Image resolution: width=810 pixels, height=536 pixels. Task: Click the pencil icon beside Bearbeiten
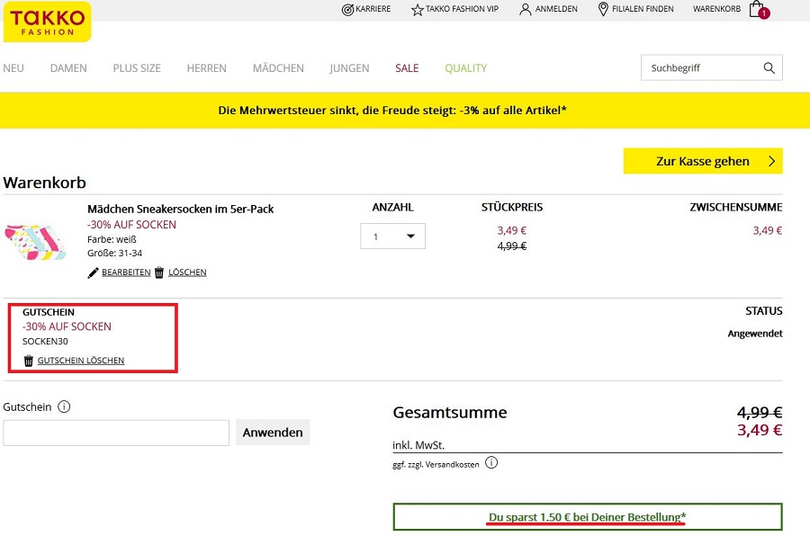point(93,272)
